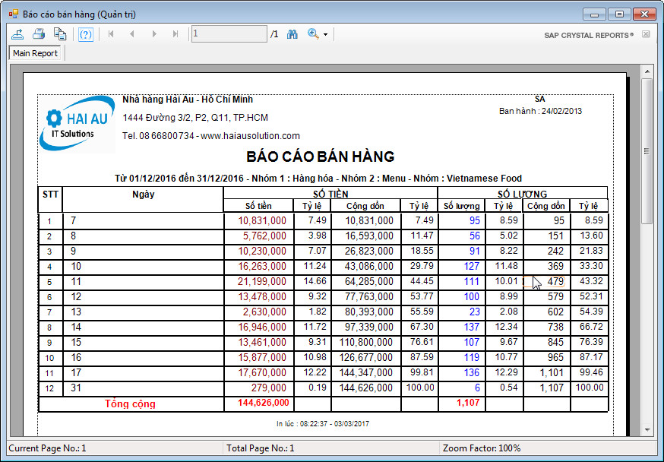Click cumulative amount '26,823,000'
Screen dimensions: 664x462
(369, 251)
